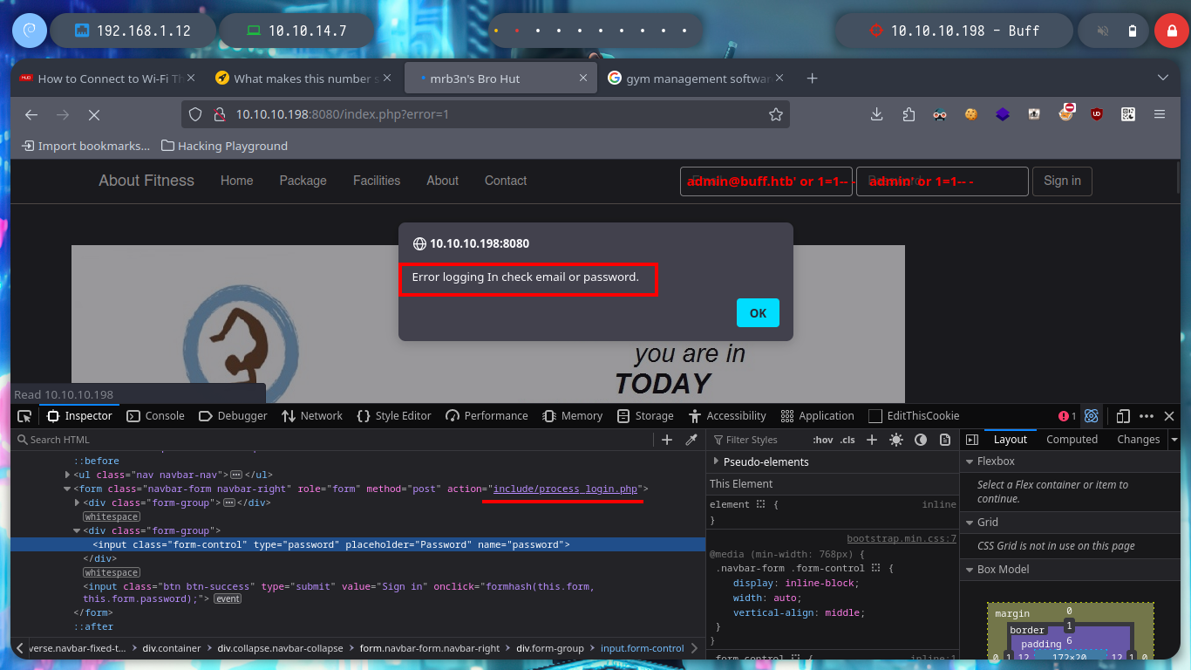Viewport: 1191px width, 670px height.
Task: Switch to the Debugger panel
Action: [x=233, y=416]
